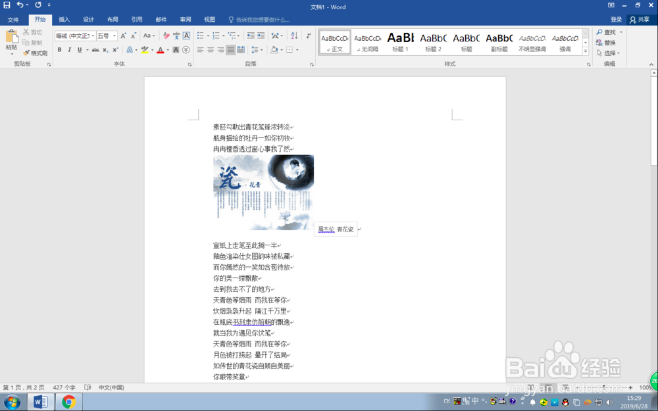Apply character shading
The height and width of the screenshot is (411, 658).
[176, 50]
